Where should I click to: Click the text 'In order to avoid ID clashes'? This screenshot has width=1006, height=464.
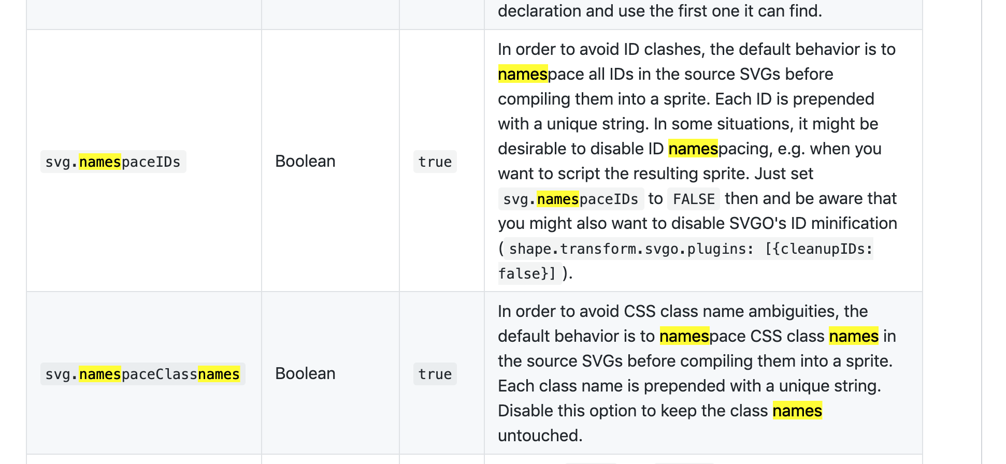599,49
